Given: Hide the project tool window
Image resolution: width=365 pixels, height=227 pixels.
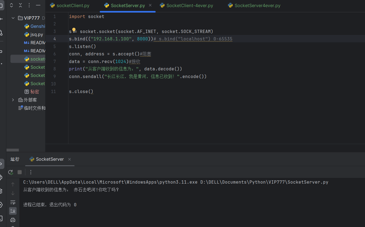Looking at the screenshot, I should pos(38,5).
